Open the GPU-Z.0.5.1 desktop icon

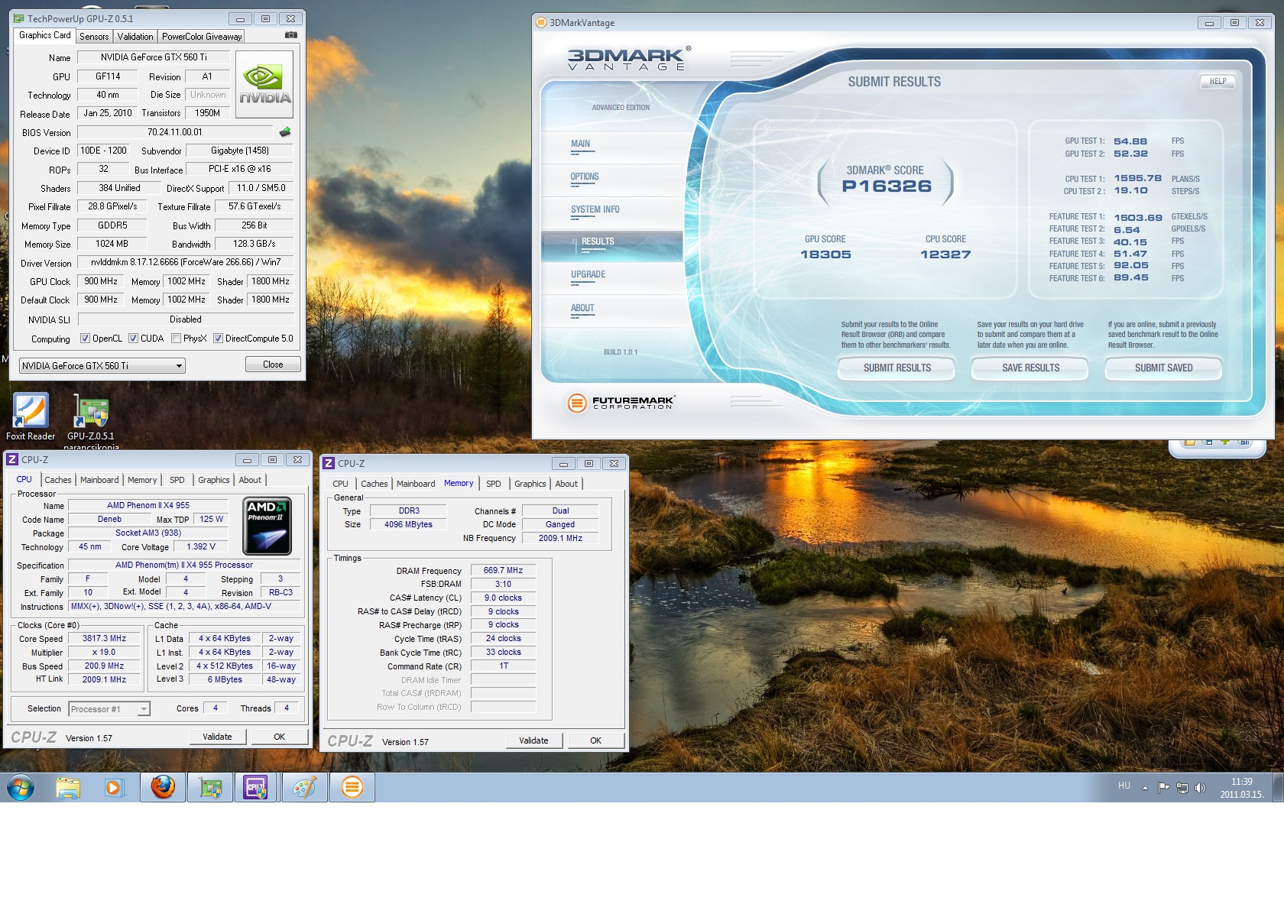[x=91, y=420]
